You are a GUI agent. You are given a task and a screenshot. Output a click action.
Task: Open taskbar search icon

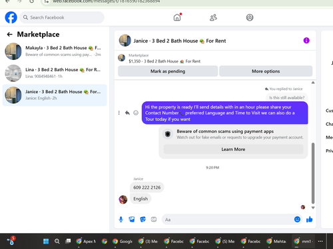click(x=57, y=241)
